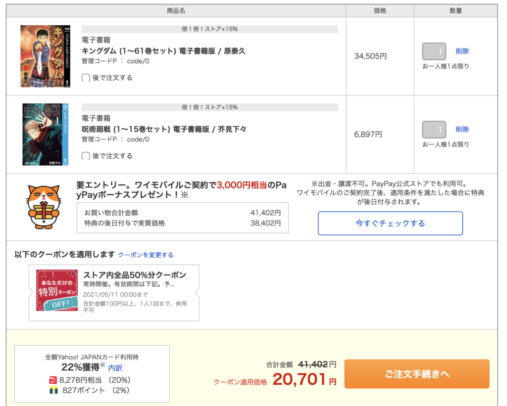507x406 pixels.
Task: Click the 20,701円 coupon-applied price
Action: click(x=304, y=379)
